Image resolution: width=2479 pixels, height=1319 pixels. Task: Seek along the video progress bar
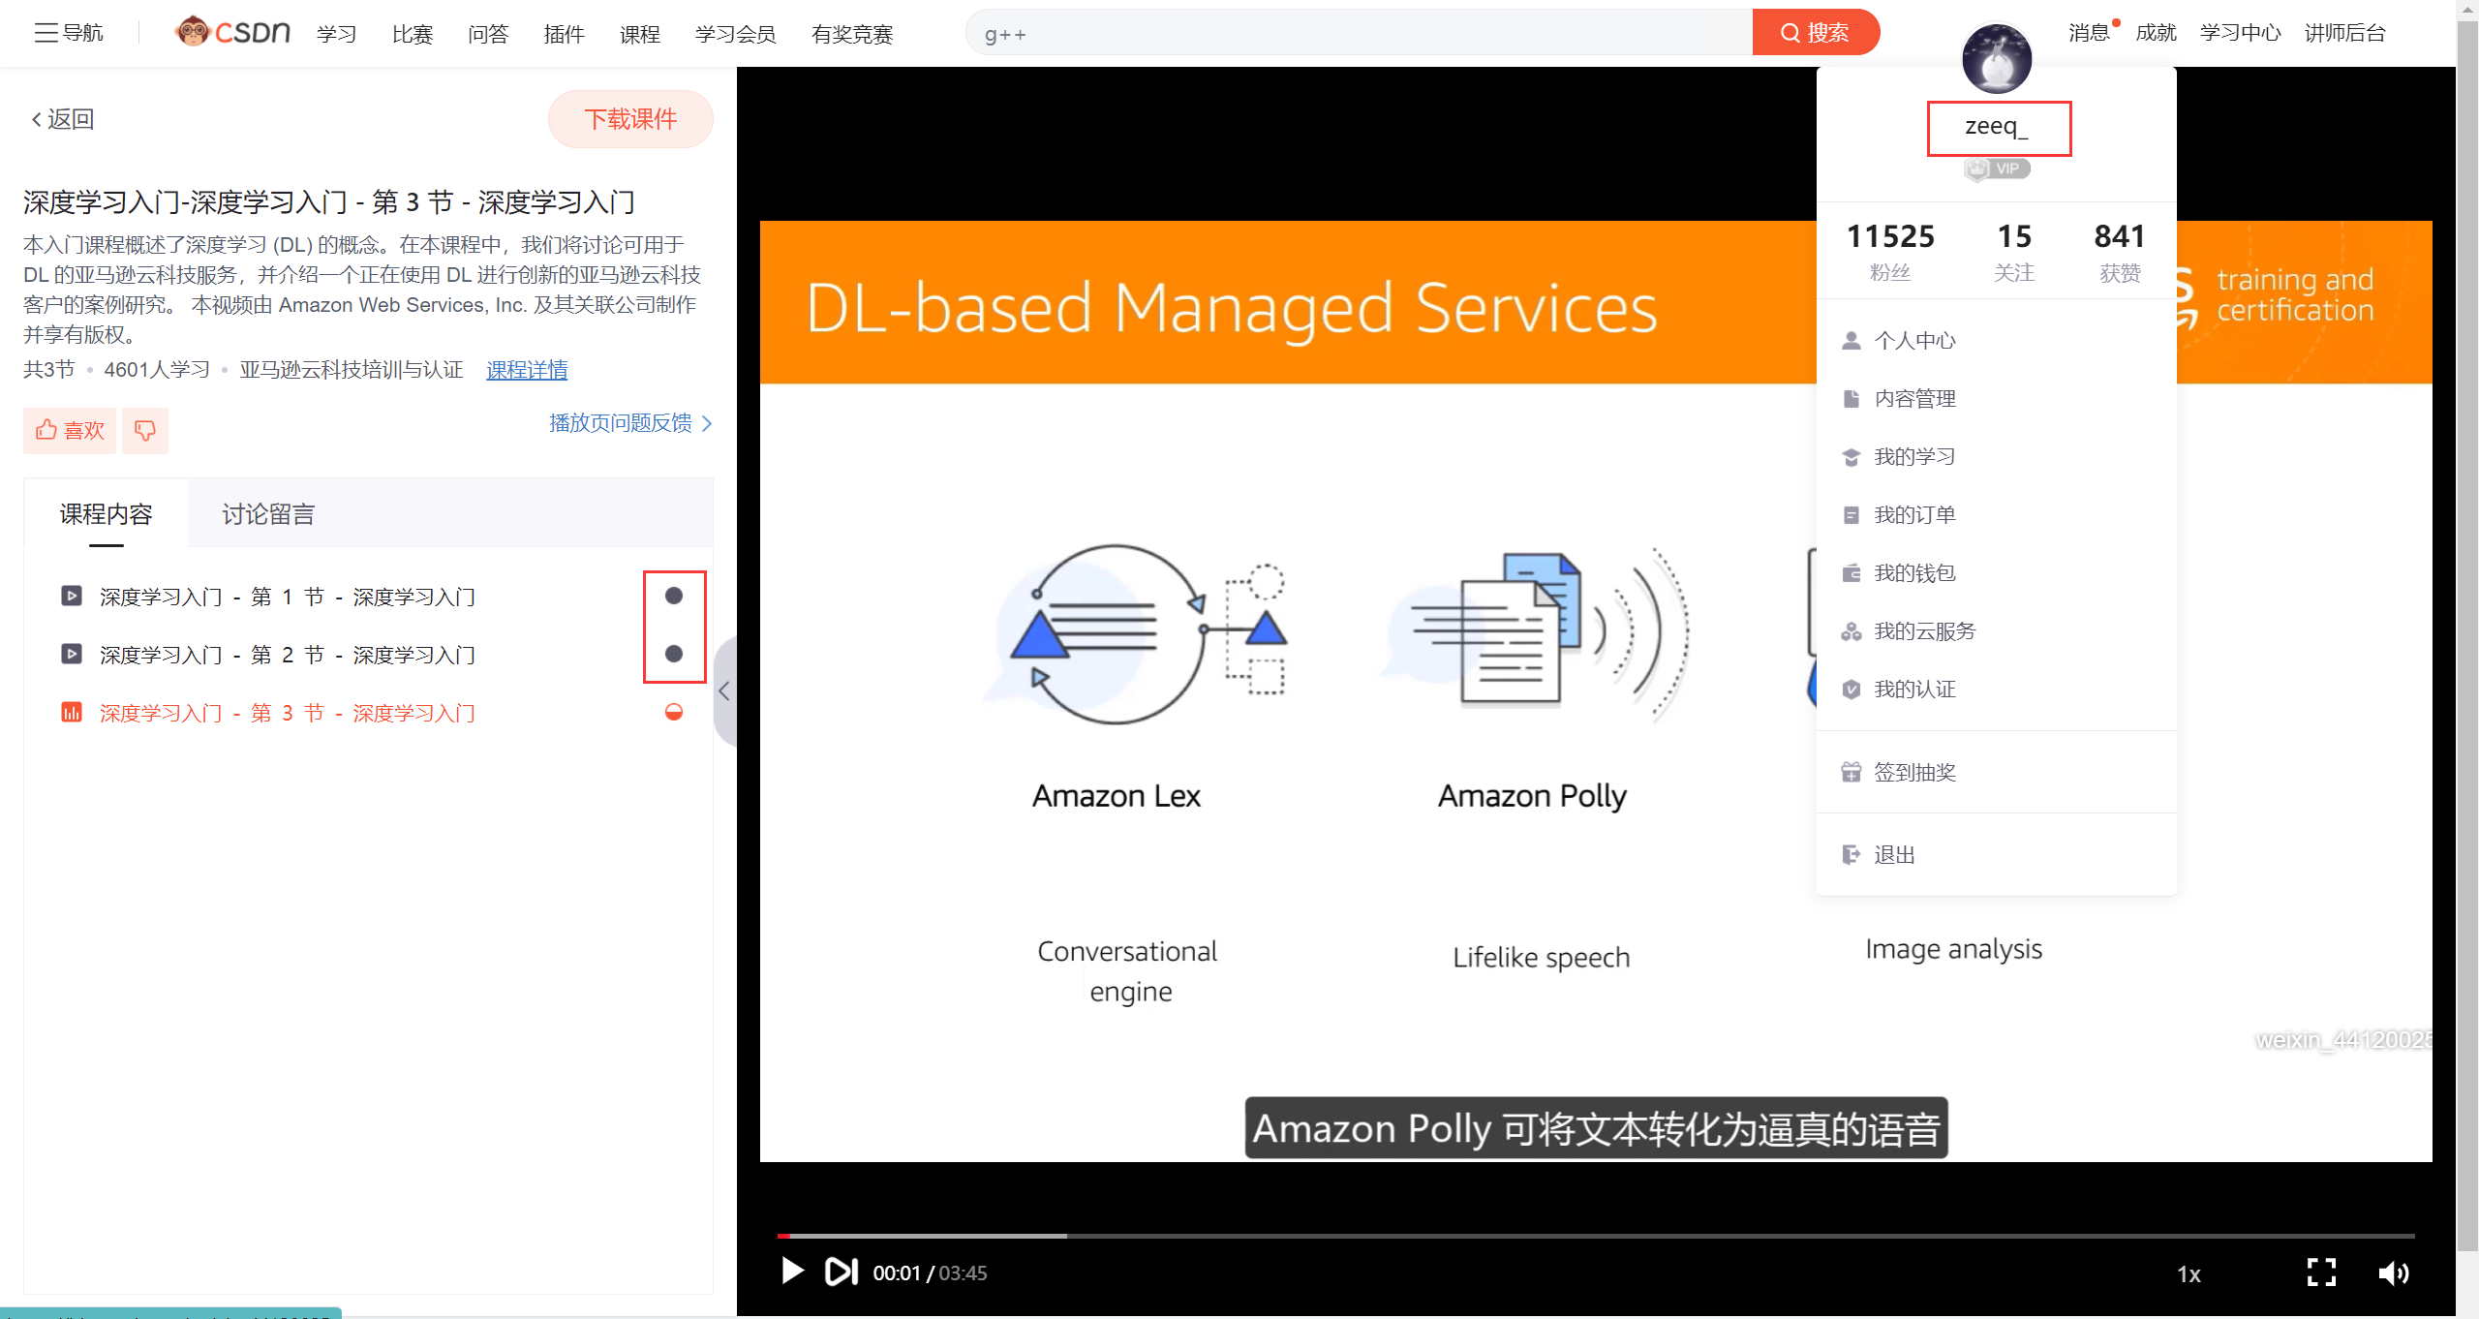[x=1594, y=1236]
